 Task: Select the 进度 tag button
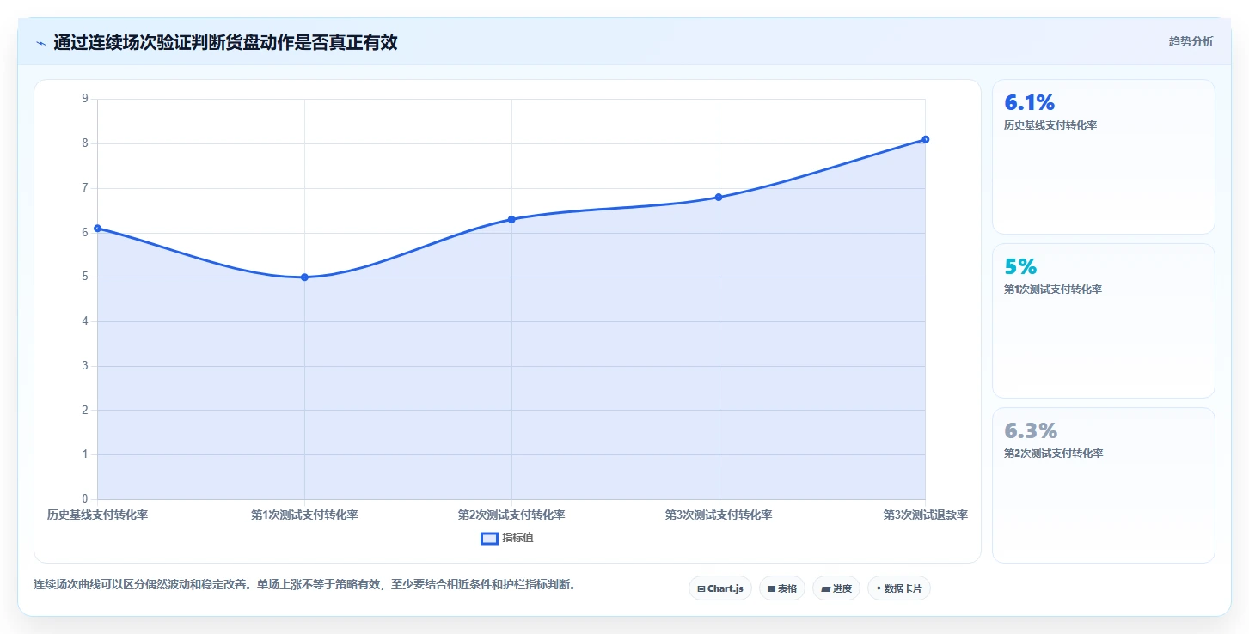[836, 588]
